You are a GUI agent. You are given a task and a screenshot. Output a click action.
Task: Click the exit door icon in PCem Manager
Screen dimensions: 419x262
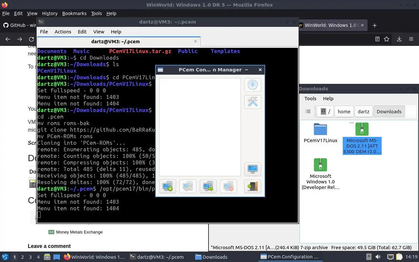coord(252,186)
